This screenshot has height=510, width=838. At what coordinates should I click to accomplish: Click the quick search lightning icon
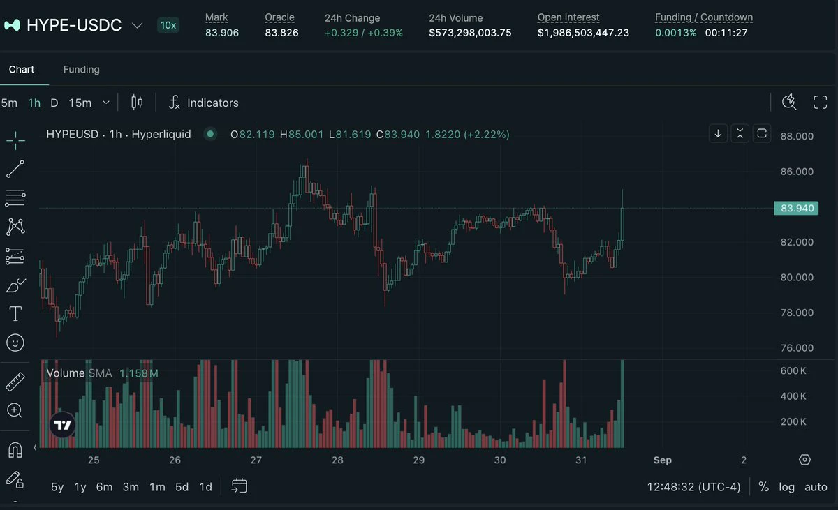coord(789,103)
